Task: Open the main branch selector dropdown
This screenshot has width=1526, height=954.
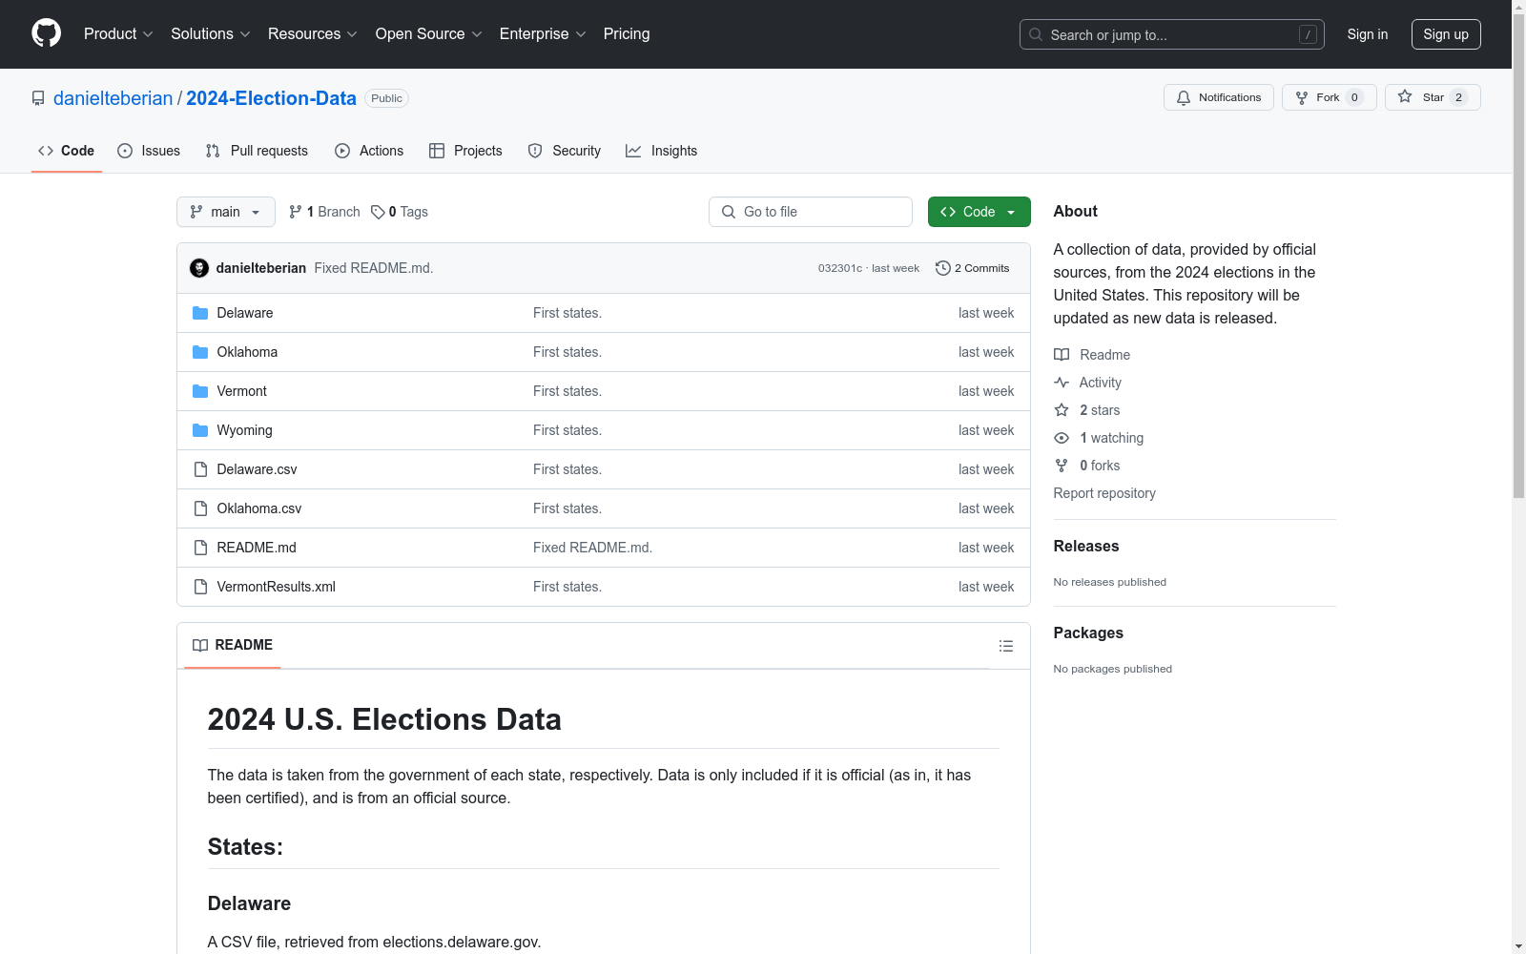Action: [x=226, y=212]
